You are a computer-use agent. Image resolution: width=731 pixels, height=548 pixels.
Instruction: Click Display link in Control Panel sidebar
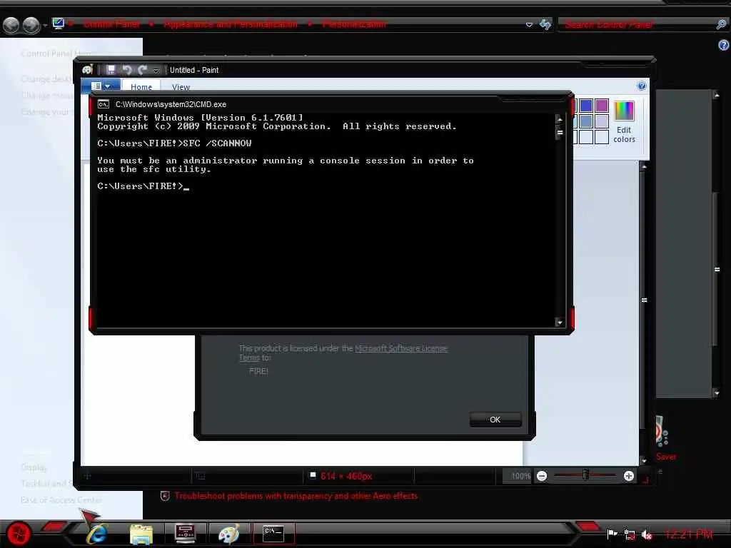(34, 467)
